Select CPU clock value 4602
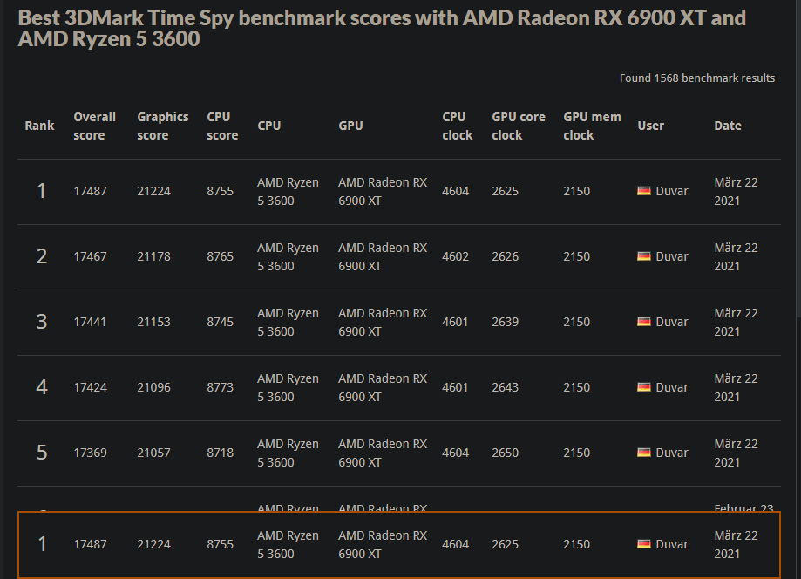Viewport: 801px width, 579px height. click(455, 256)
